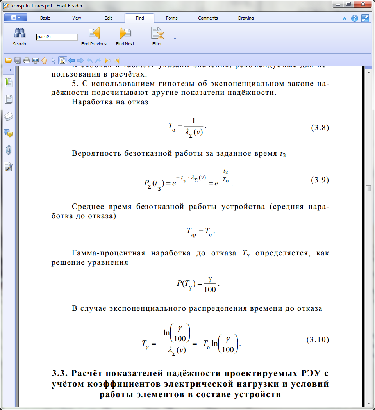Switch to the View tab
375x410 pixels.
pyautogui.click(x=77, y=18)
